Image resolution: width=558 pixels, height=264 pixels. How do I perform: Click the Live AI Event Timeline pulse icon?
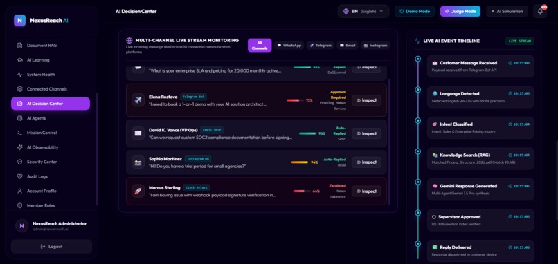417,41
